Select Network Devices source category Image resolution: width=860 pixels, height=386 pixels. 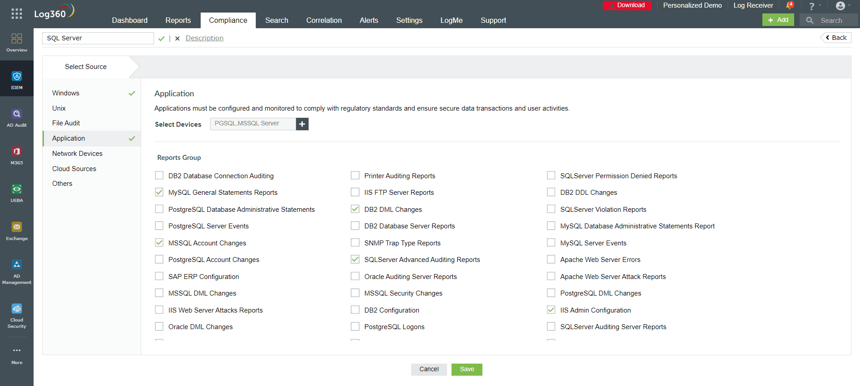point(92,154)
